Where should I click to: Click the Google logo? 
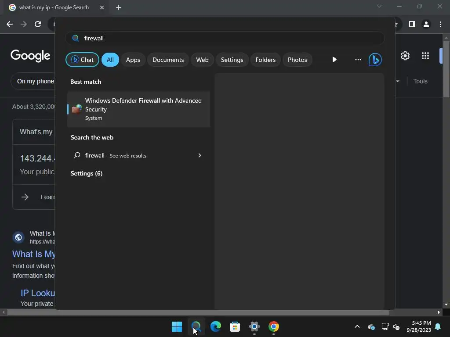tap(30, 56)
